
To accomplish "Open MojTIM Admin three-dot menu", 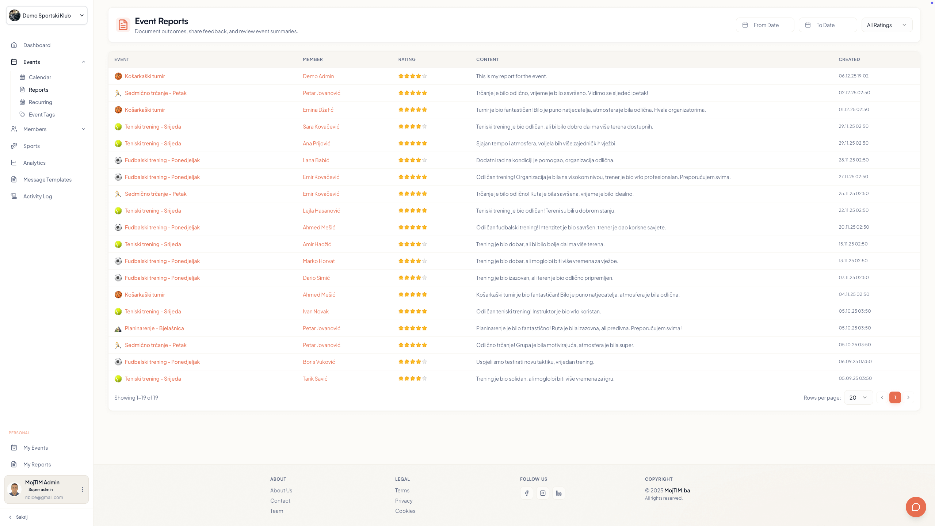I will 83,489.
